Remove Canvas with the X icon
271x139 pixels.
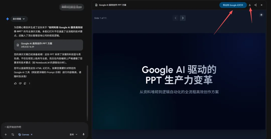click(32, 135)
